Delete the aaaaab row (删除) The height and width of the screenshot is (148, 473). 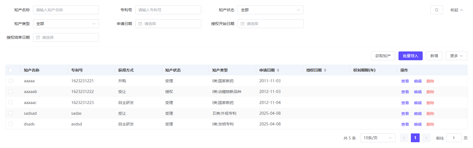pos(430,92)
